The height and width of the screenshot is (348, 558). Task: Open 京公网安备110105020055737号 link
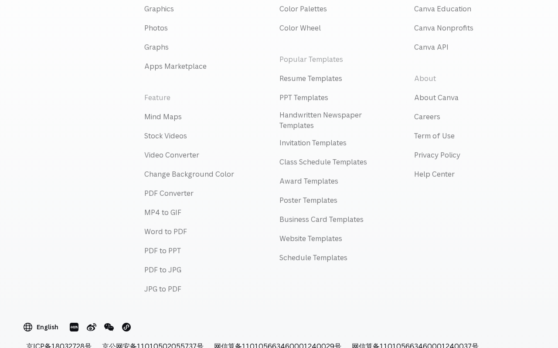coord(153,345)
